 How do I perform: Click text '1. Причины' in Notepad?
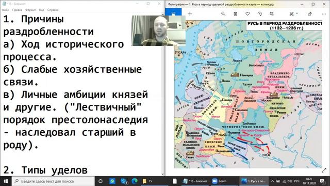tap(34, 20)
